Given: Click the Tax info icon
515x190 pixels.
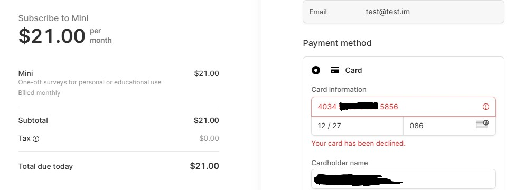Looking at the screenshot, I should (36, 139).
